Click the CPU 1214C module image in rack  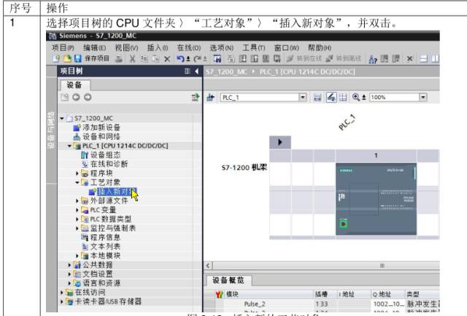(376, 199)
